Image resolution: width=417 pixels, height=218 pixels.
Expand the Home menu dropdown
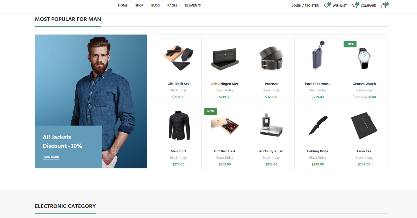pos(124,5)
